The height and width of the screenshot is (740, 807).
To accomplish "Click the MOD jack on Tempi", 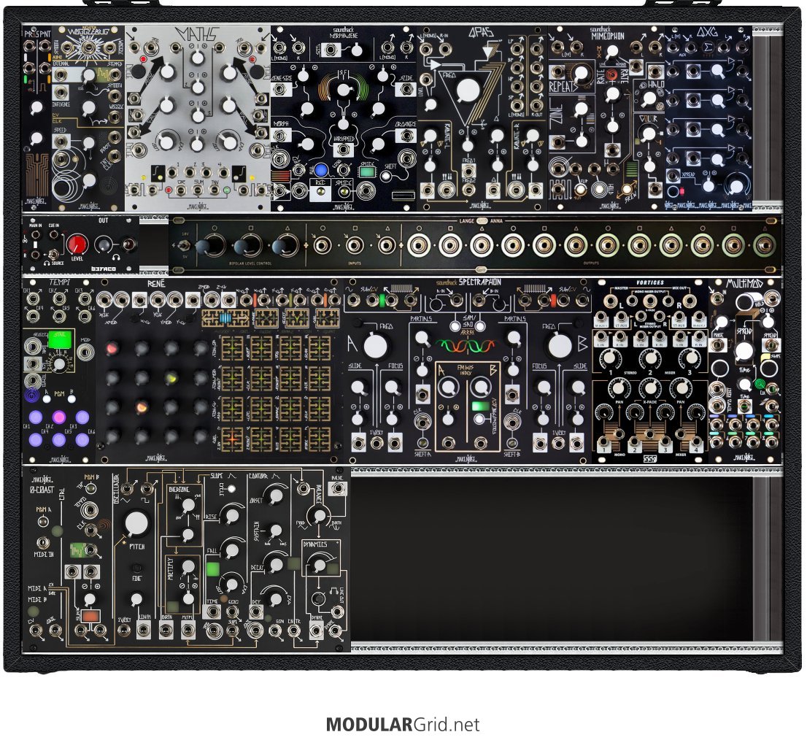I will point(85,352).
